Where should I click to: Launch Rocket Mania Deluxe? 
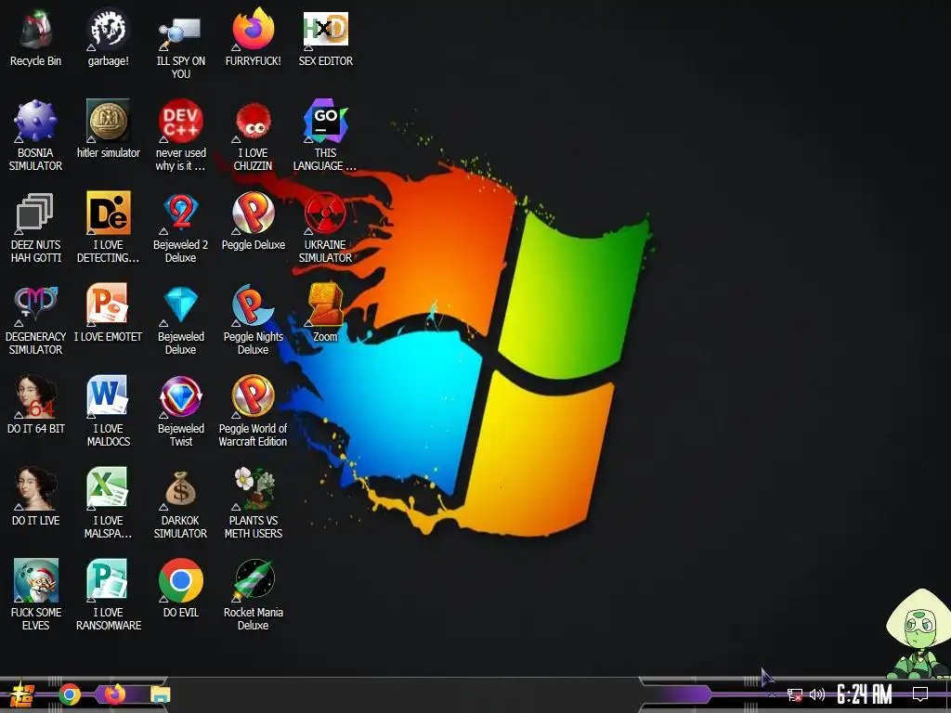click(253, 581)
